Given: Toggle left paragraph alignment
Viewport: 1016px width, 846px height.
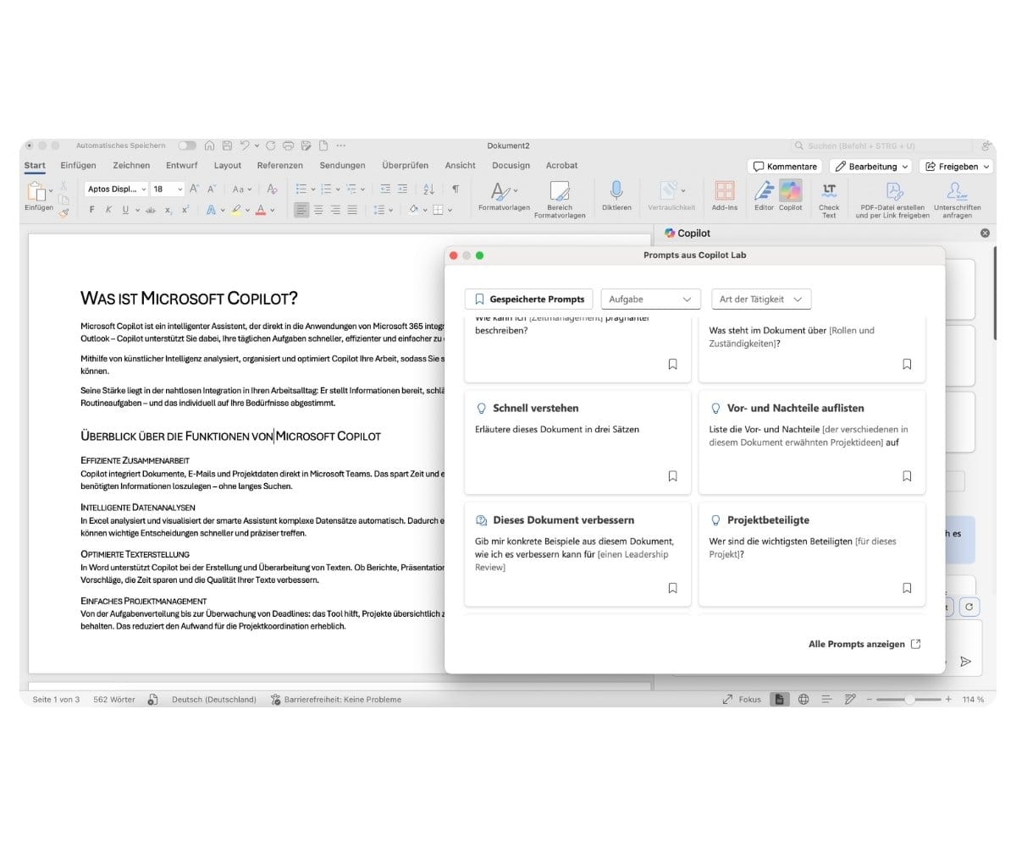Looking at the screenshot, I should (301, 210).
